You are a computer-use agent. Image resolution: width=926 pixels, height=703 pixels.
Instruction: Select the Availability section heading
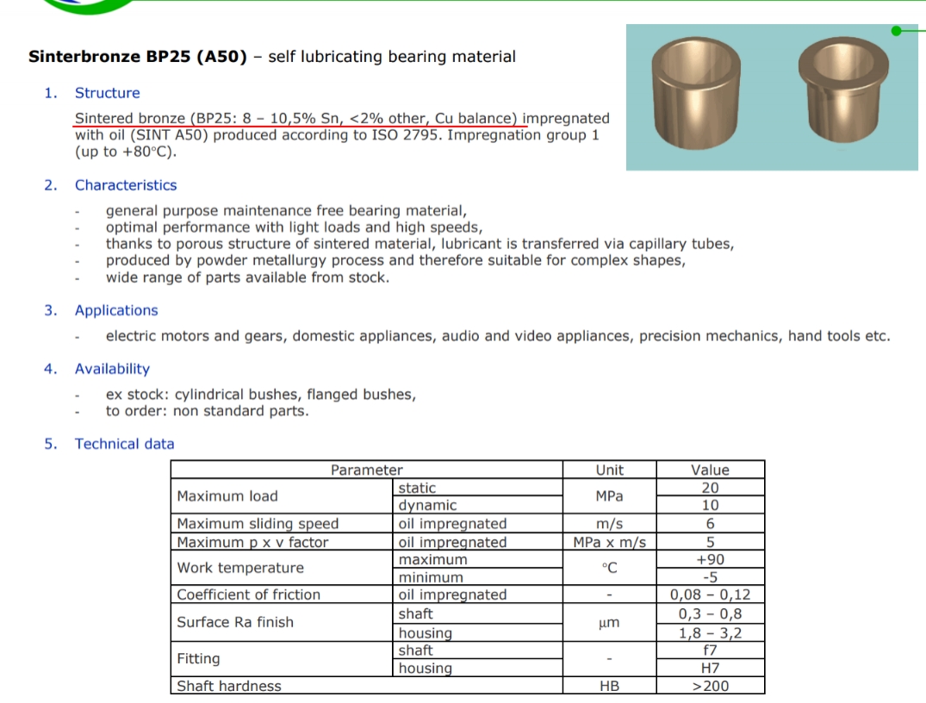pos(112,369)
